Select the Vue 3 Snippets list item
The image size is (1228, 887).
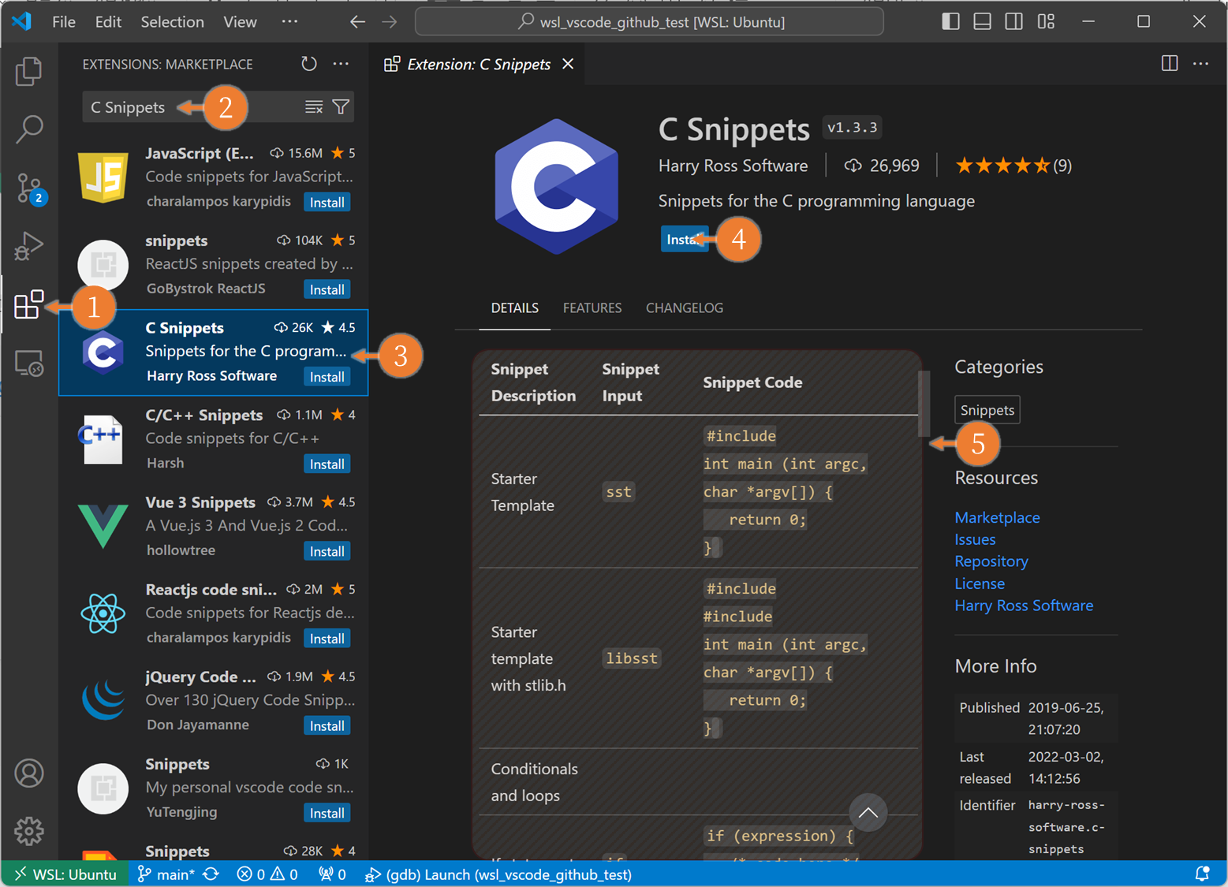click(x=213, y=527)
